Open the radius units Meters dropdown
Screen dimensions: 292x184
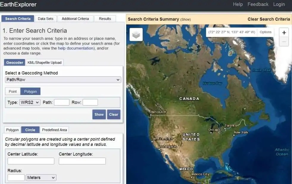click(41, 177)
